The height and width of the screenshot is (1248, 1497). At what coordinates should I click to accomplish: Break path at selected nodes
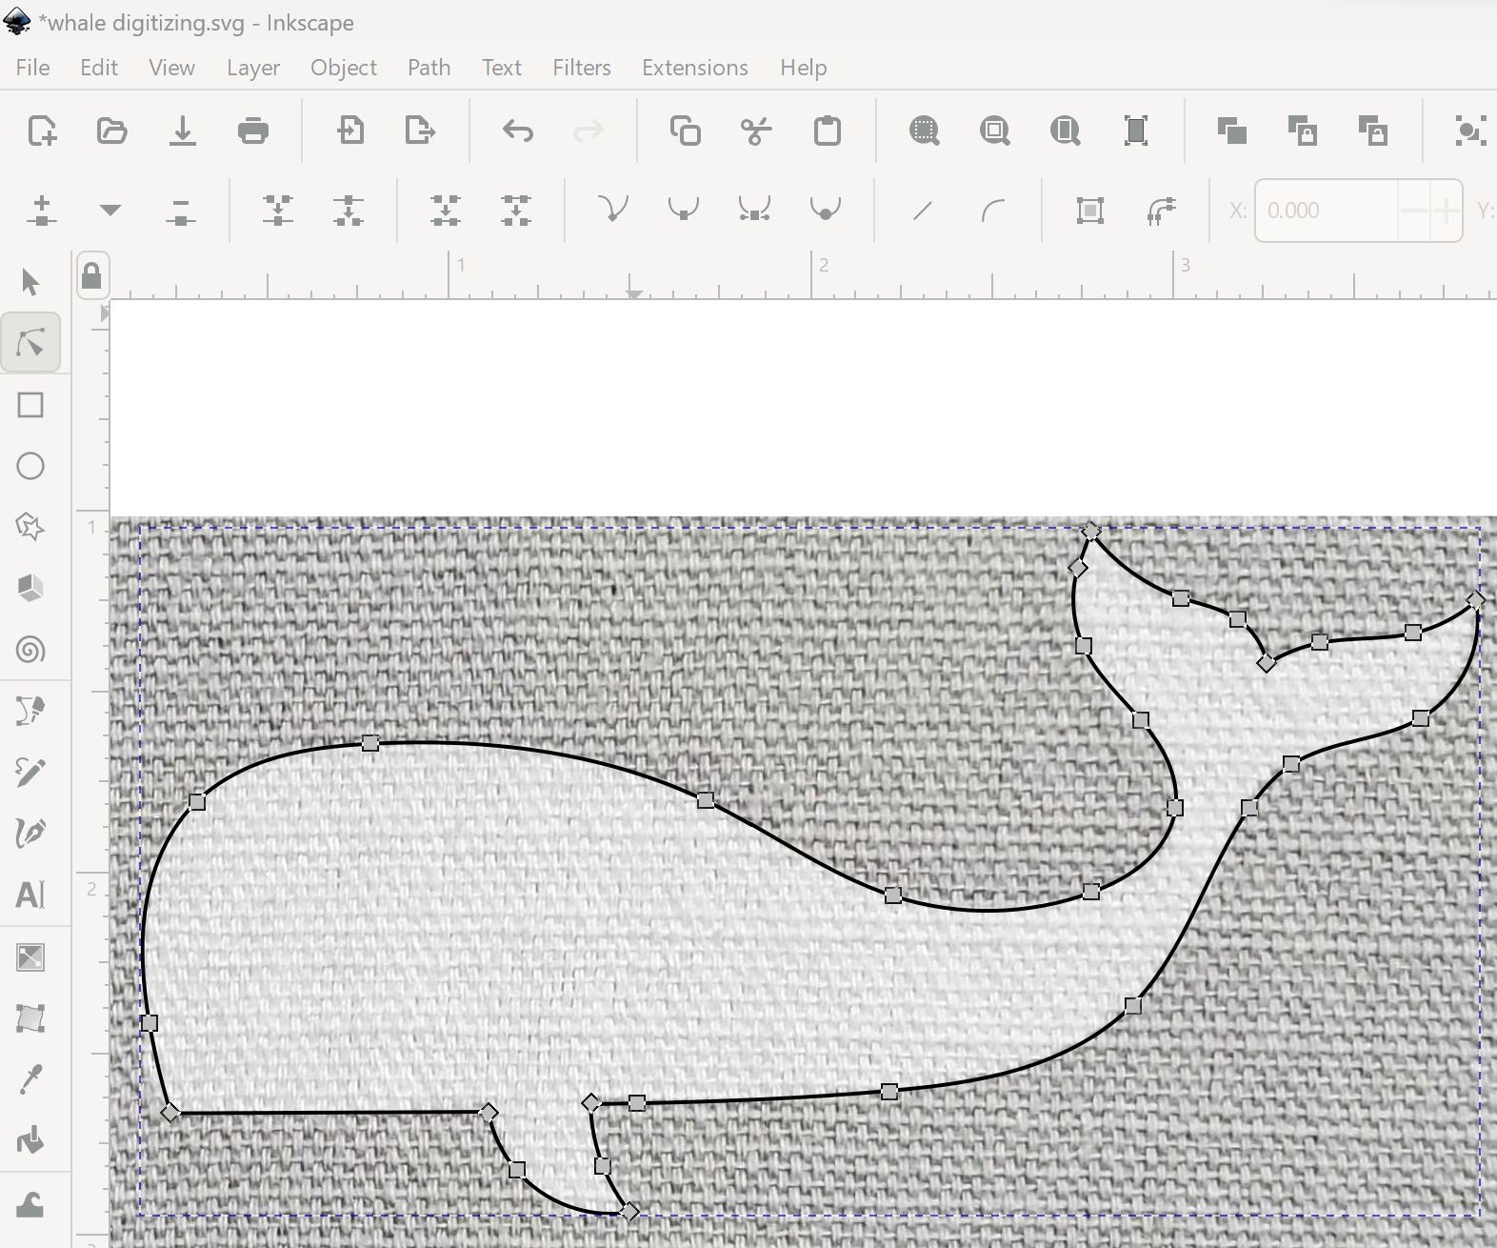(349, 210)
